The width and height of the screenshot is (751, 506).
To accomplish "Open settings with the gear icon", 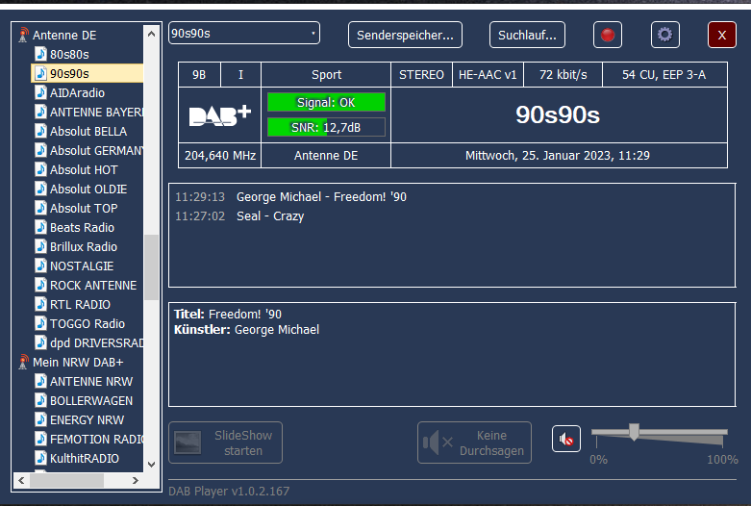I will tap(664, 35).
